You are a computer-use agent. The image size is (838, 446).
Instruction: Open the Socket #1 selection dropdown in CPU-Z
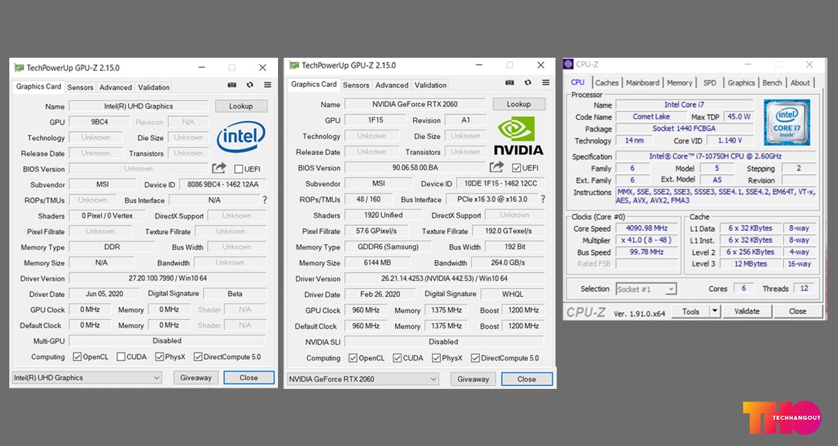[x=646, y=289]
